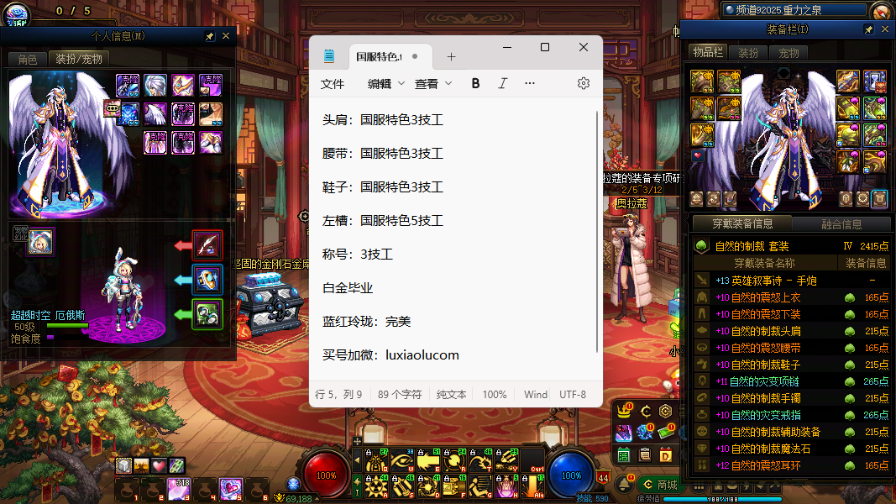Switch to the 融合信息 tab

pos(840,224)
